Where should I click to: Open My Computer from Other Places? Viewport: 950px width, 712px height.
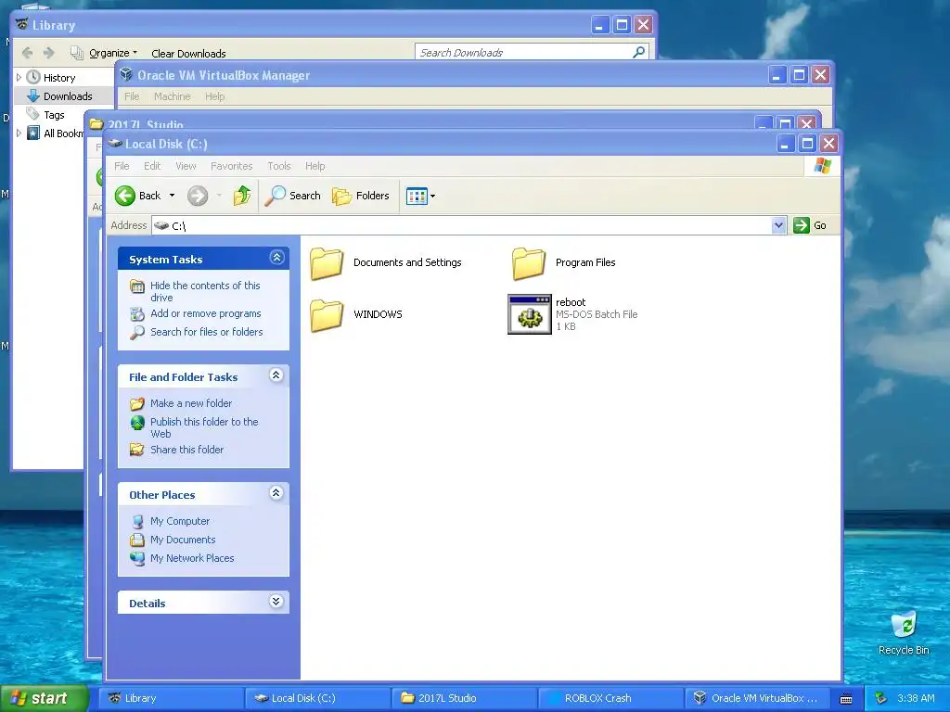(x=180, y=521)
